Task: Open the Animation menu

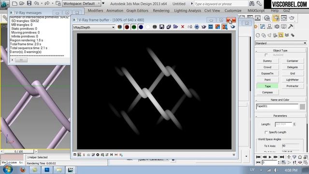Action: (x=115, y=11)
